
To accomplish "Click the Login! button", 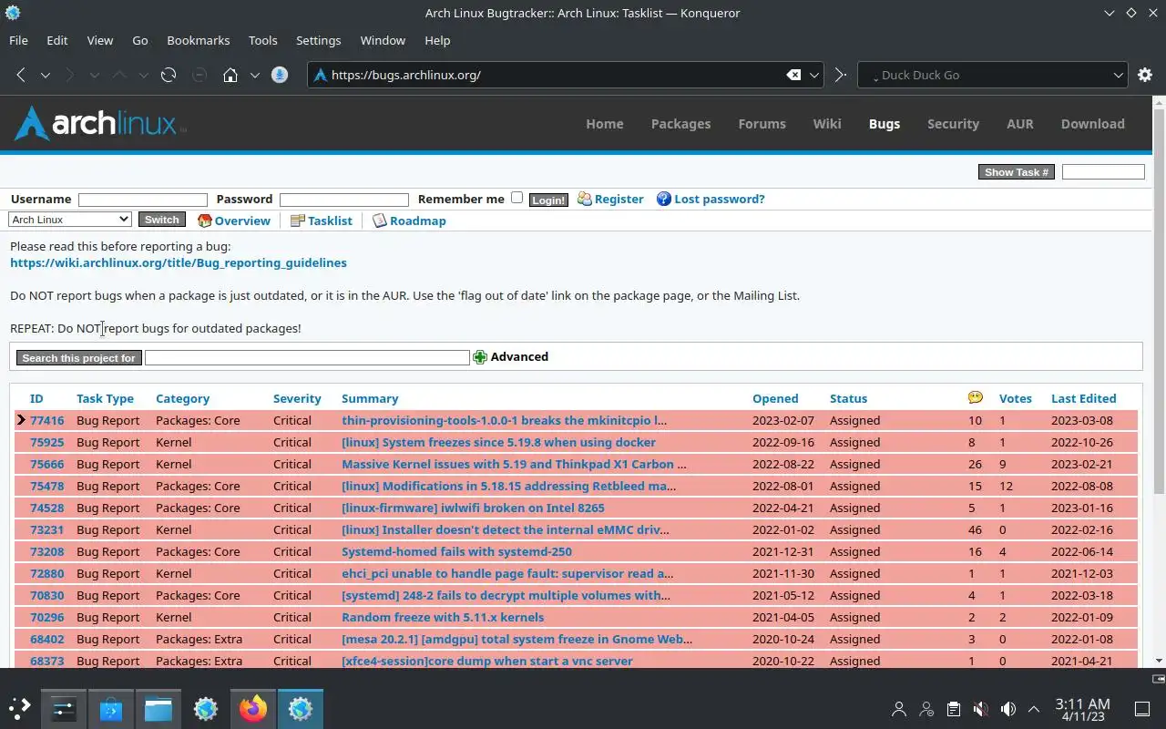I will pyautogui.click(x=548, y=200).
